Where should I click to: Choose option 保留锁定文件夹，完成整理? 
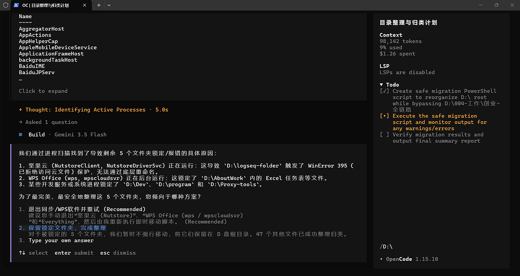coord(62,228)
